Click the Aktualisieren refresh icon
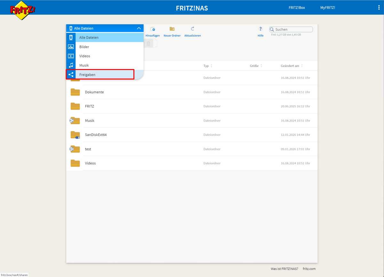This screenshot has width=384, height=277. 193,29
